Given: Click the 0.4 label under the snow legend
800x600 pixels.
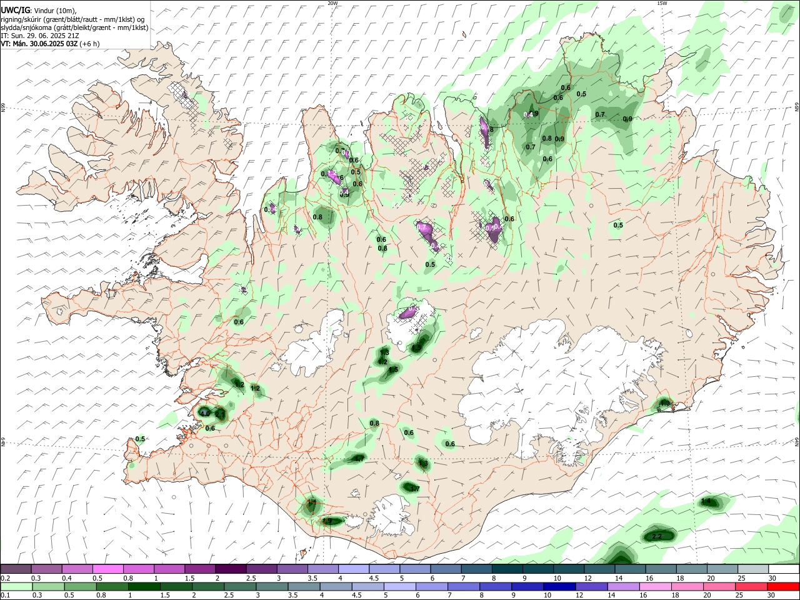Looking at the screenshot, I should pos(67,578).
